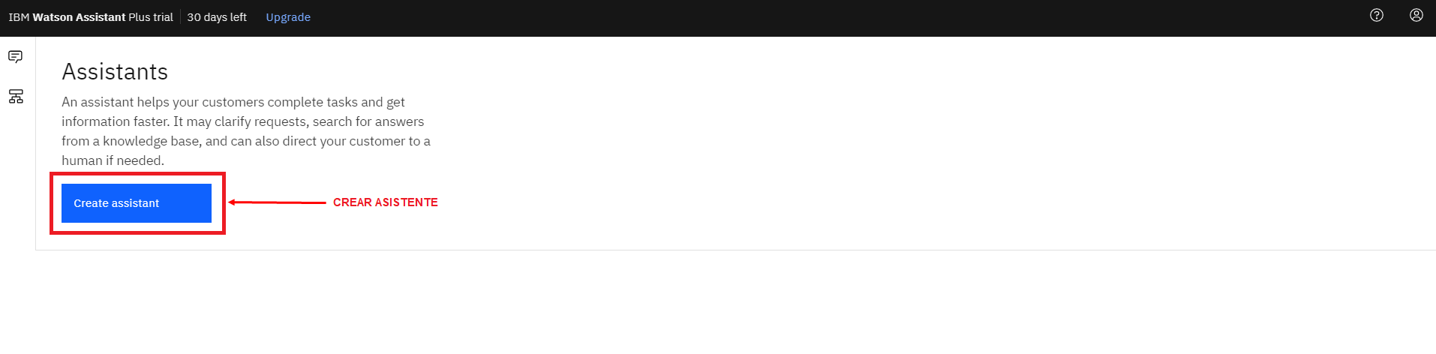The image size is (1436, 354).
Task: Follow the Upgrade link in header
Action: point(288,17)
